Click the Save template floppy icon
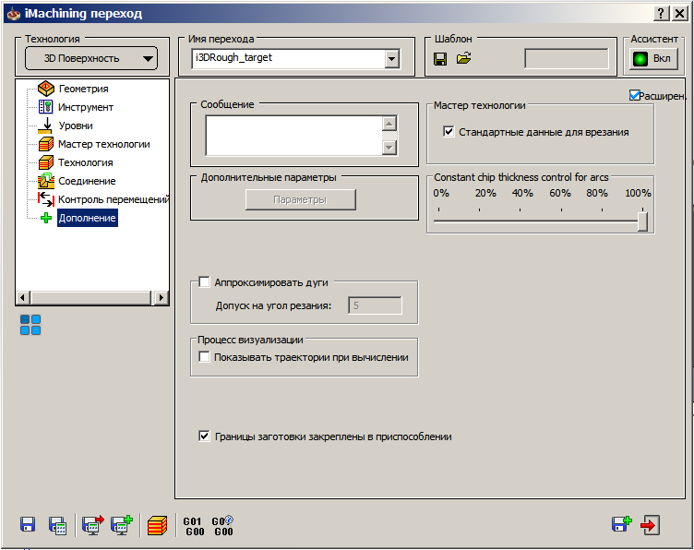The width and height of the screenshot is (694, 550). click(440, 59)
